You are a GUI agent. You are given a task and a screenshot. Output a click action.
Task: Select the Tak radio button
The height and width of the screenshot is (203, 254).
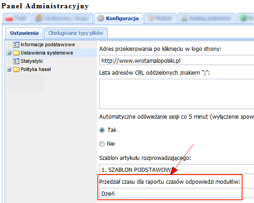coord(102,130)
